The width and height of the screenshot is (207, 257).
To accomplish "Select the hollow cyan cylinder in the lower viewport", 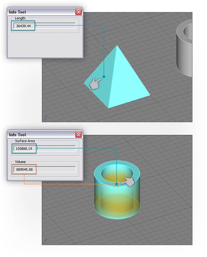I will click(117, 190).
